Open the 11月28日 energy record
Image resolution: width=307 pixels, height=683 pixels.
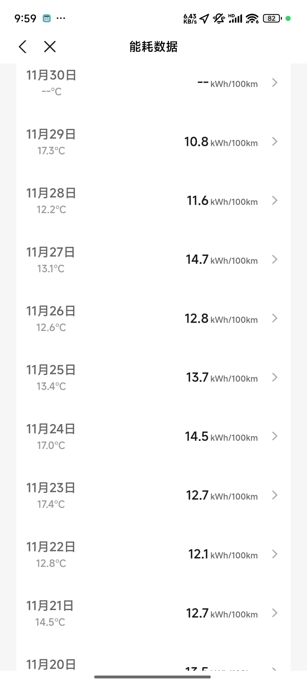tap(153, 201)
